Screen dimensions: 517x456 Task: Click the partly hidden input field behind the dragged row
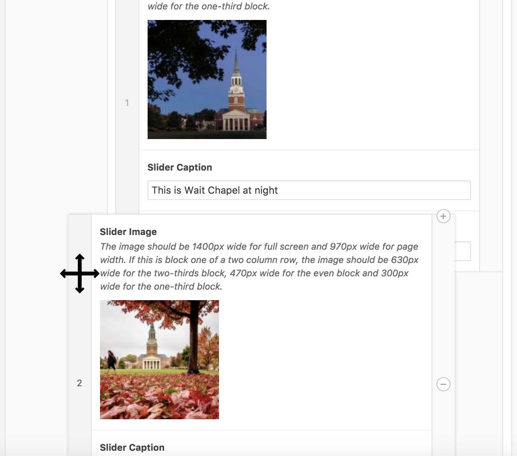463,251
